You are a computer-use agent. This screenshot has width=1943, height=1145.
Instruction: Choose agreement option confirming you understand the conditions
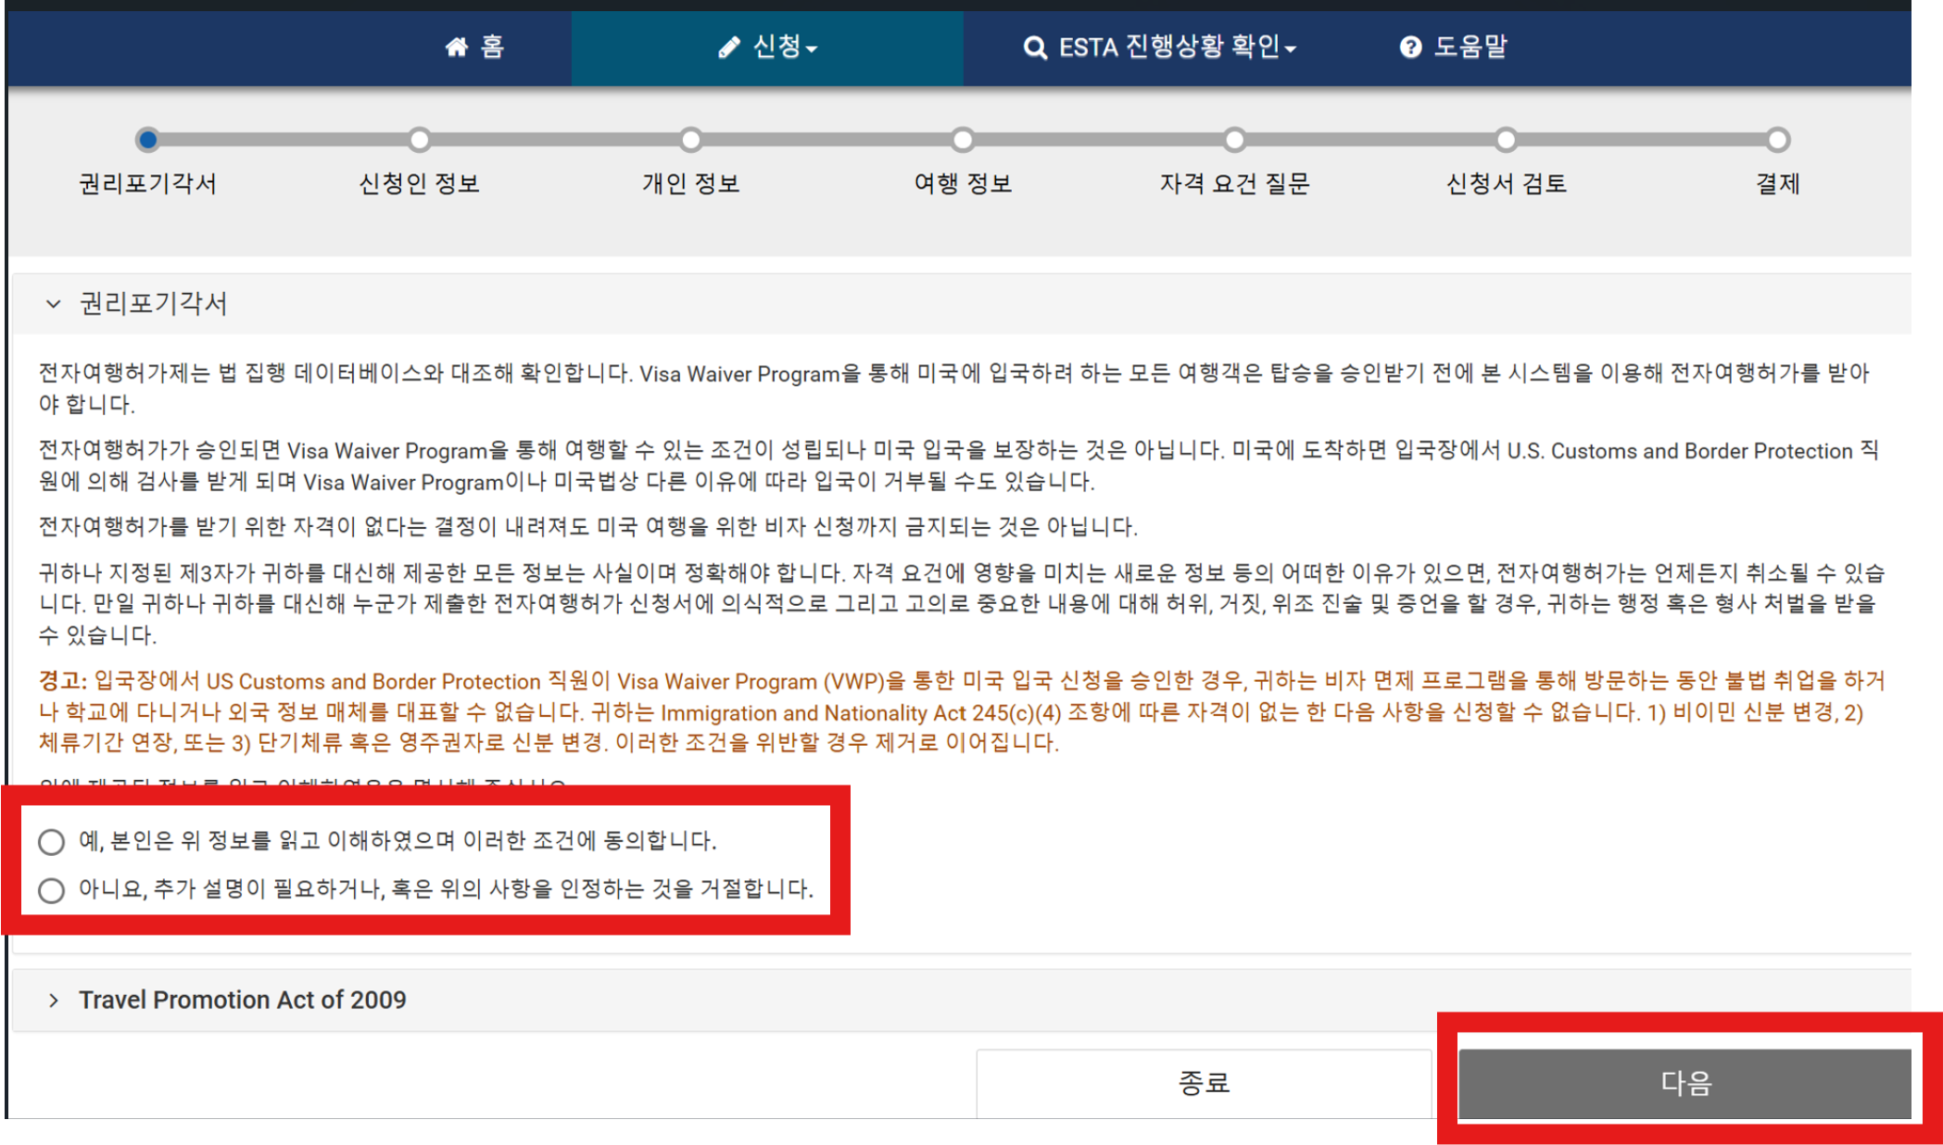coord(398,841)
